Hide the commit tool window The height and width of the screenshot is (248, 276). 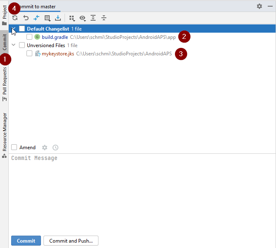tap(270, 6)
